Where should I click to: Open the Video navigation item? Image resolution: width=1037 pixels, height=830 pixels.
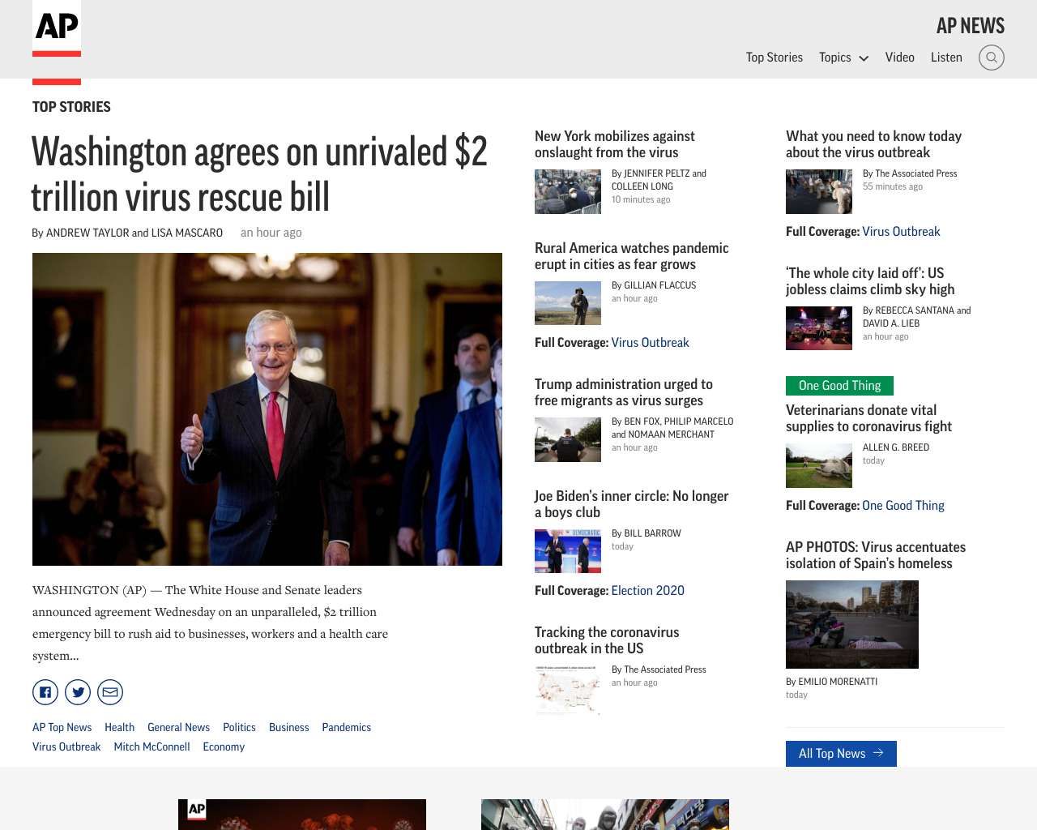coord(899,58)
